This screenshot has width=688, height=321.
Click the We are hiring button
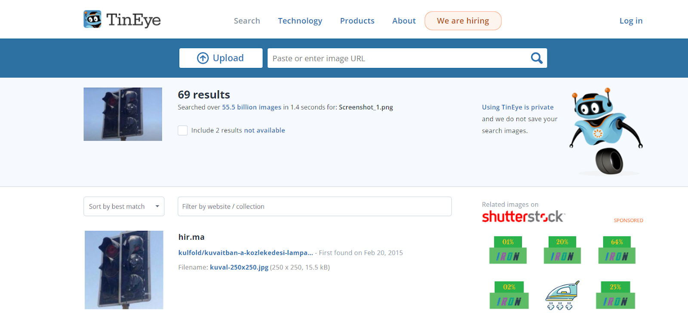point(463,21)
